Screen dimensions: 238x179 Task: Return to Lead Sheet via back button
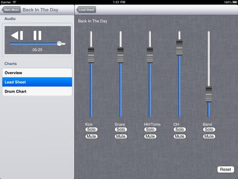[x=86, y=10]
